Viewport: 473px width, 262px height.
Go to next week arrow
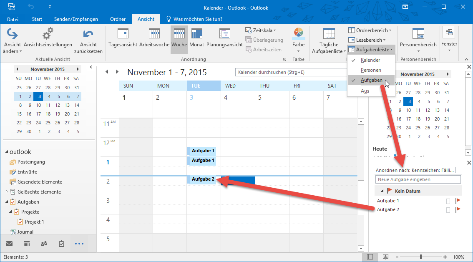[117, 72]
